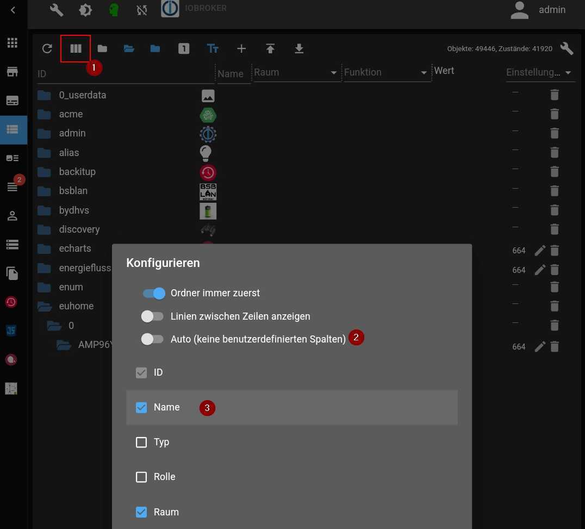Open the hosts server icon in sidebar
The width and height of the screenshot is (585, 529).
point(13,244)
